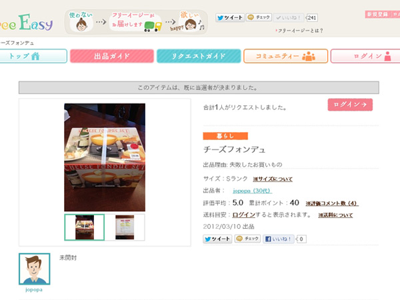Open the ※サイズについて link
This screenshot has width=400, height=300.
(273, 179)
